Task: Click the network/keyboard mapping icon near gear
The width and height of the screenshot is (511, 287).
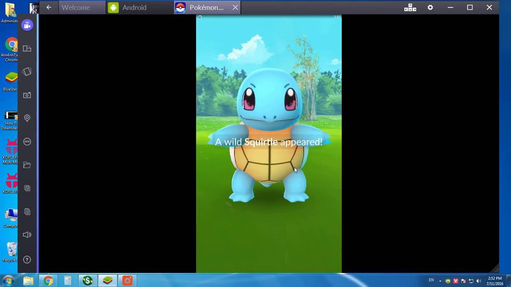Action: point(410,8)
